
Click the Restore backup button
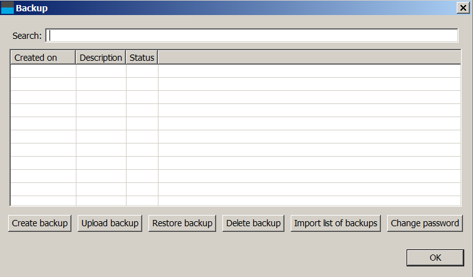pyautogui.click(x=182, y=223)
